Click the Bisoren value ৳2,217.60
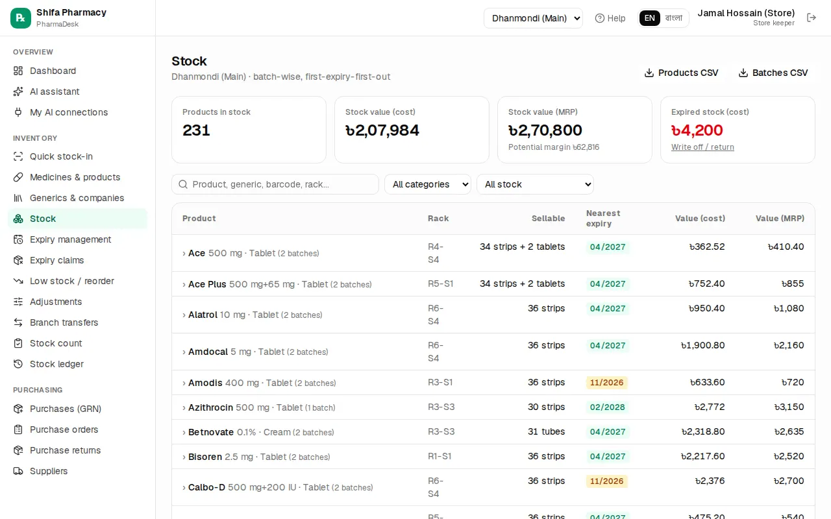831x519 pixels. [703, 457]
